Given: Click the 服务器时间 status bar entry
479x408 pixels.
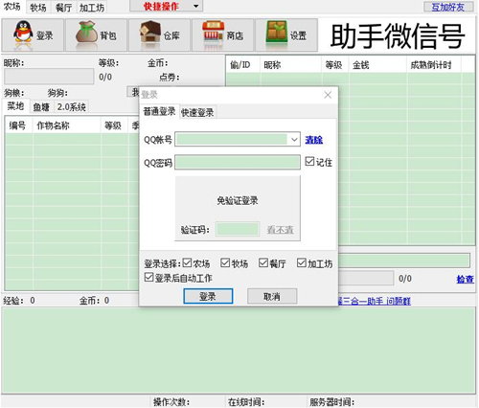Looking at the screenshot, I should pos(332,402).
